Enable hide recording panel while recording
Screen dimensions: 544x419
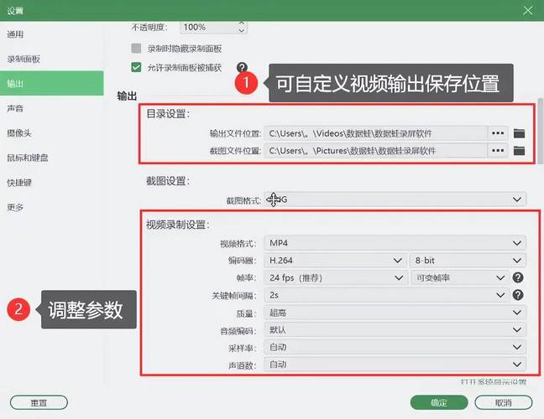coord(136,48)
